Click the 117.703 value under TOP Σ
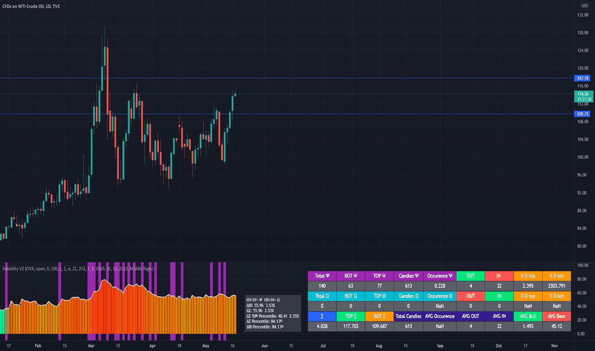 pyautogui.click(x=350, y=326)
